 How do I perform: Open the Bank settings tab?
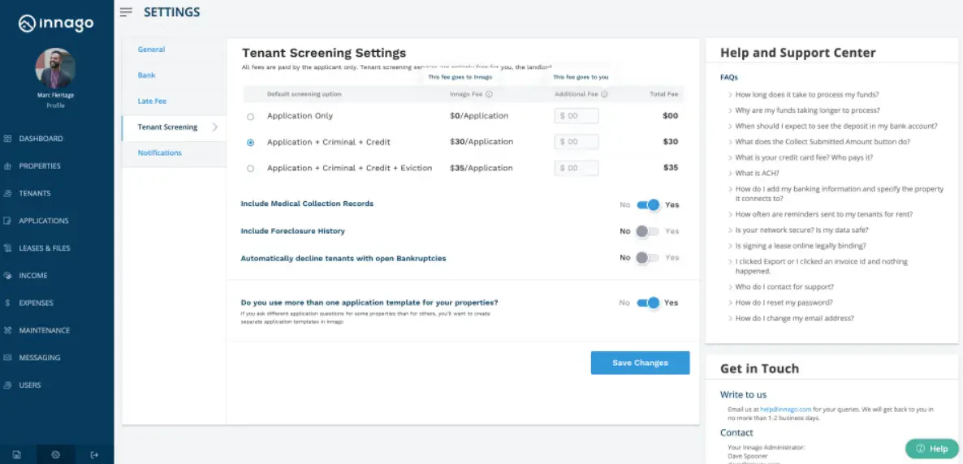click(174, 75)
